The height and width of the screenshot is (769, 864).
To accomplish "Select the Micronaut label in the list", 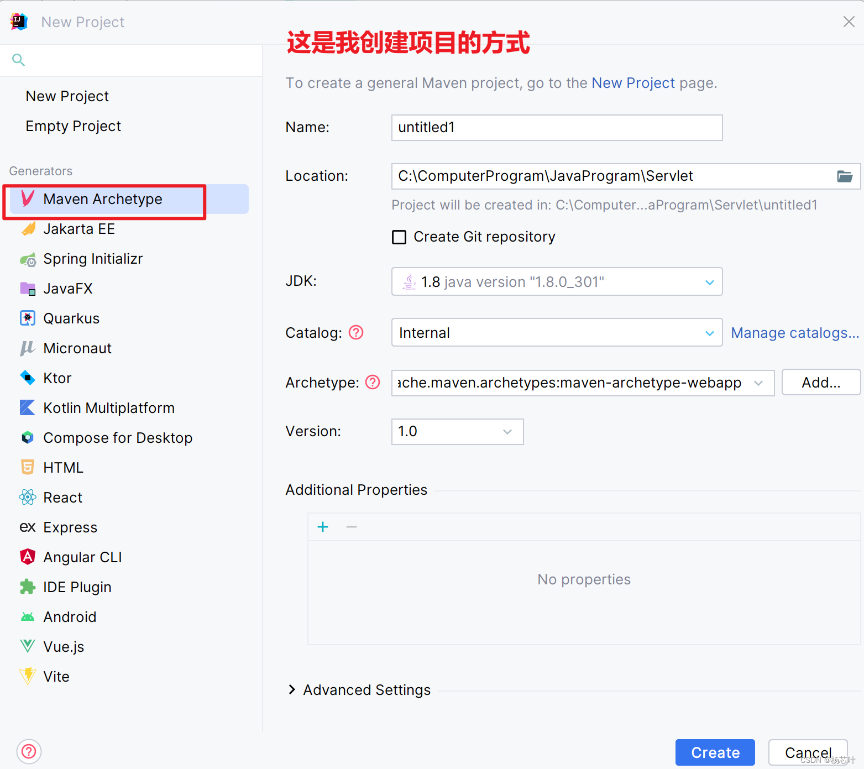I will point(77,348).
